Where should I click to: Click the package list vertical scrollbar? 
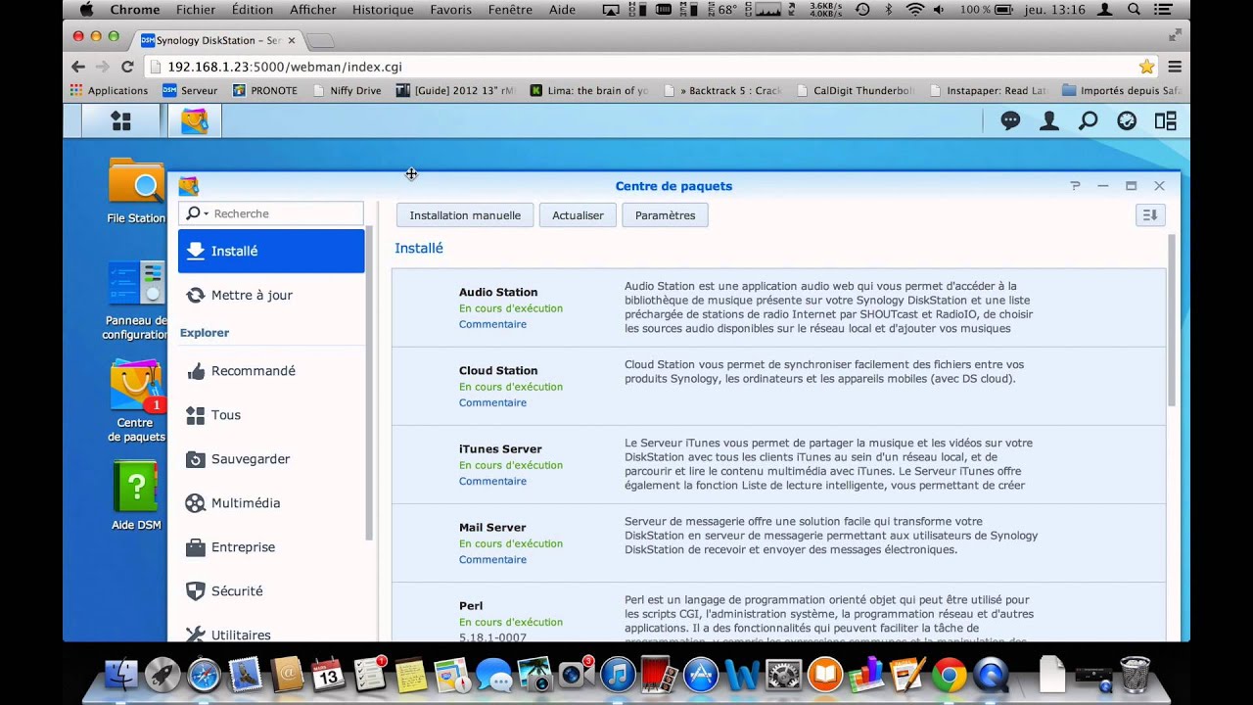click(1172, 322)
